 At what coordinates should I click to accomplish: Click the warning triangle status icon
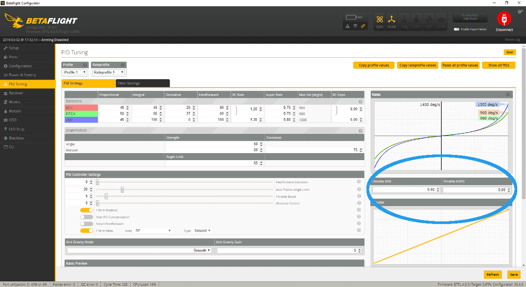(x=347, y=26)
